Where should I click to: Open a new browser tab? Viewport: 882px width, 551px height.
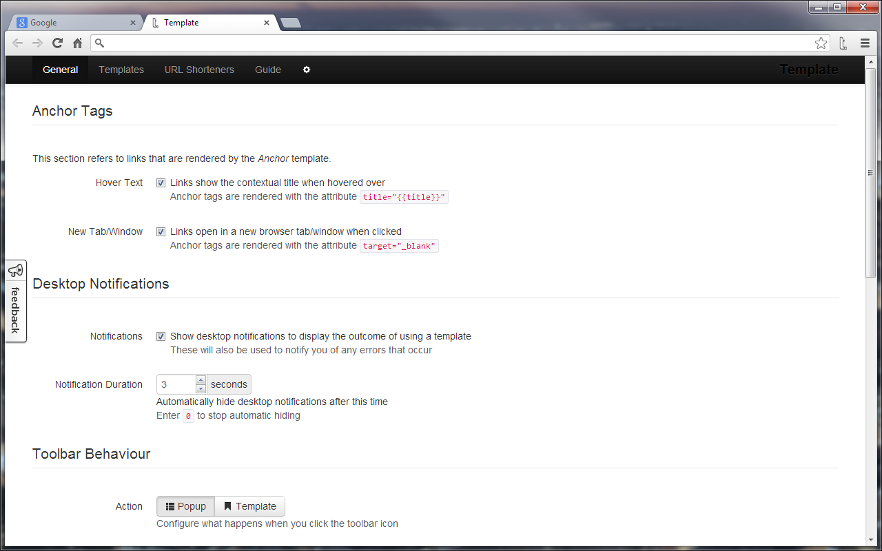291,23
